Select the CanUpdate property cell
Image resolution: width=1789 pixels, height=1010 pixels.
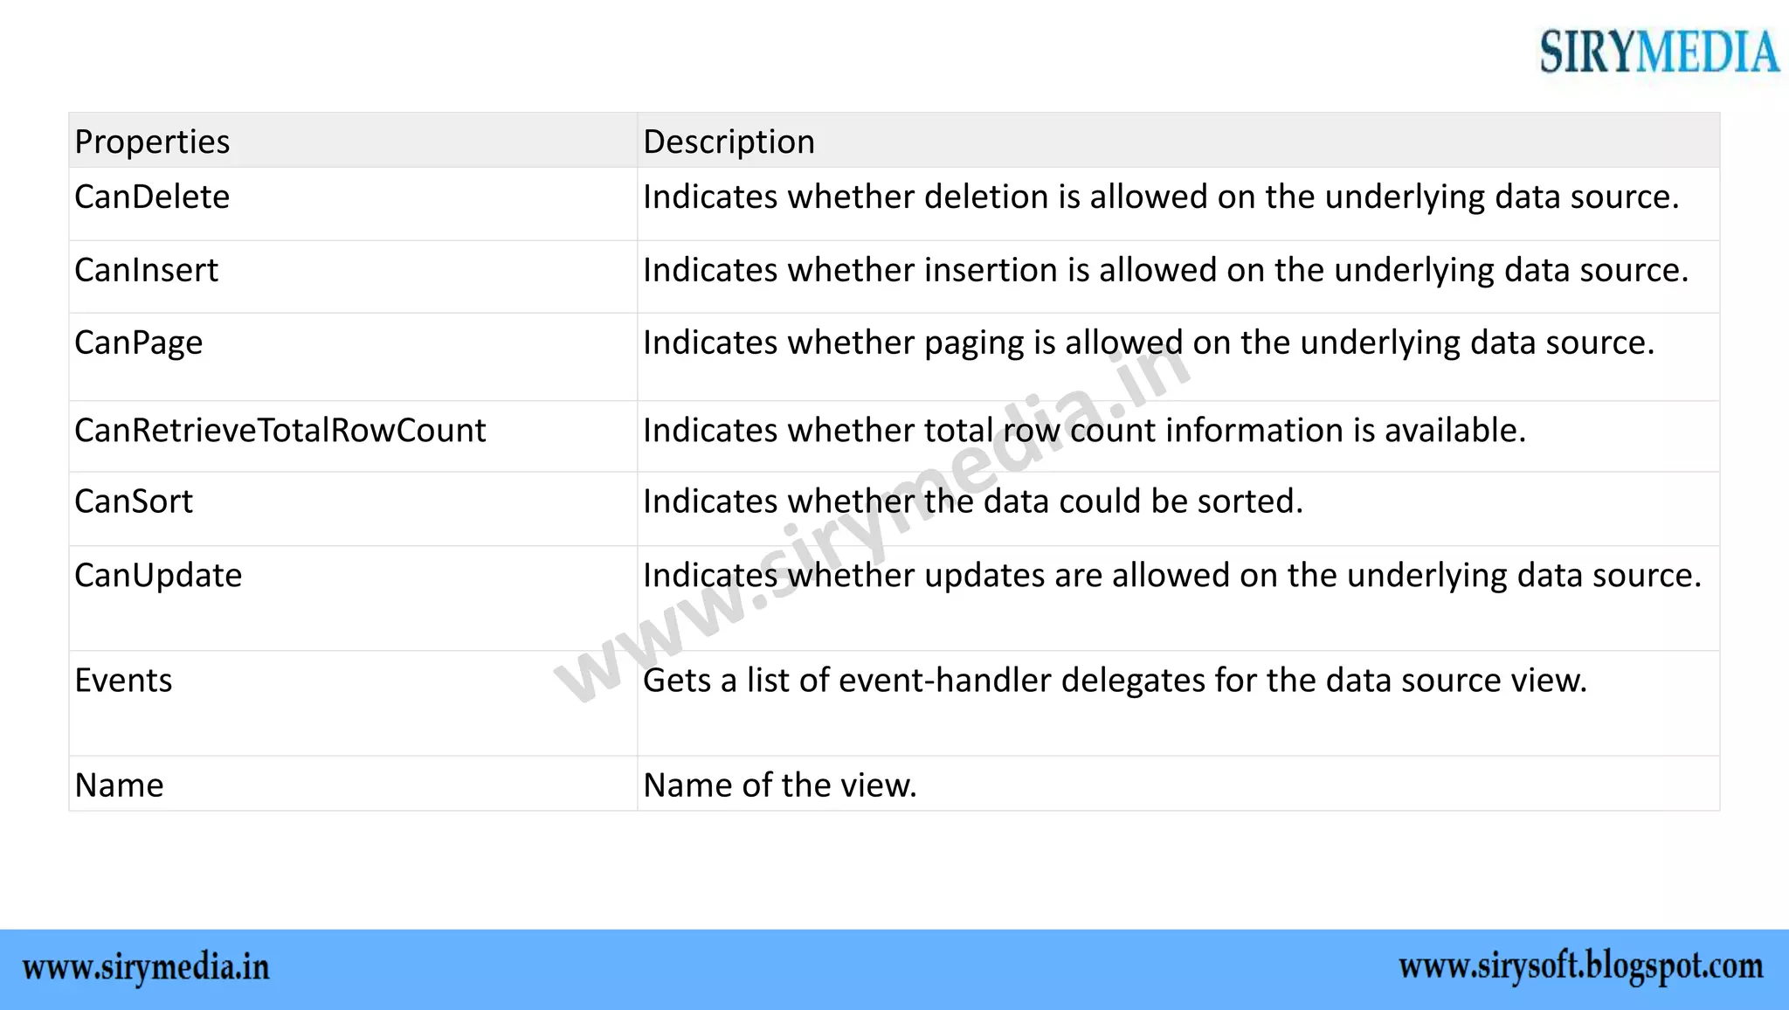(158, 576)
